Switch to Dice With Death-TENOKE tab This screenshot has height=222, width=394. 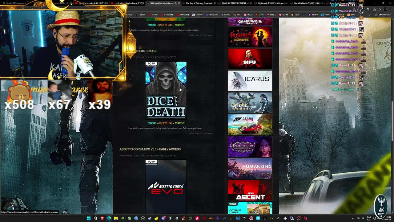point(307,3)
